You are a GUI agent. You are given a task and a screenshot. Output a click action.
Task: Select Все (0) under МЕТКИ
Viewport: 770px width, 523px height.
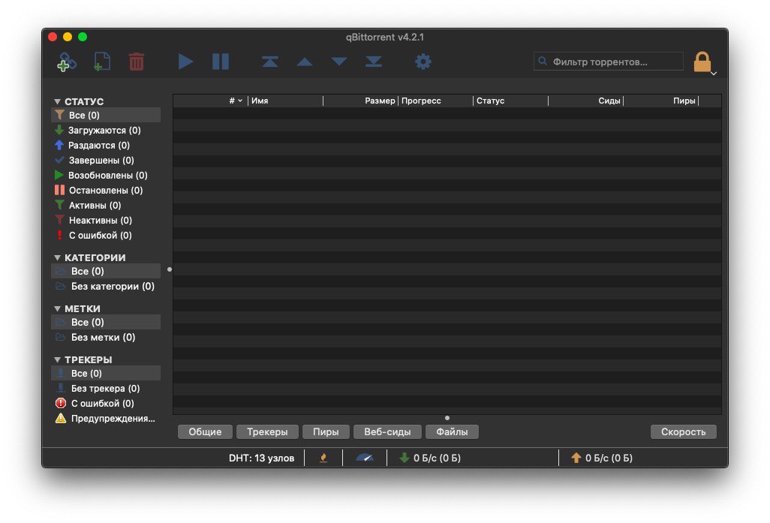click(x=106, y=322)
